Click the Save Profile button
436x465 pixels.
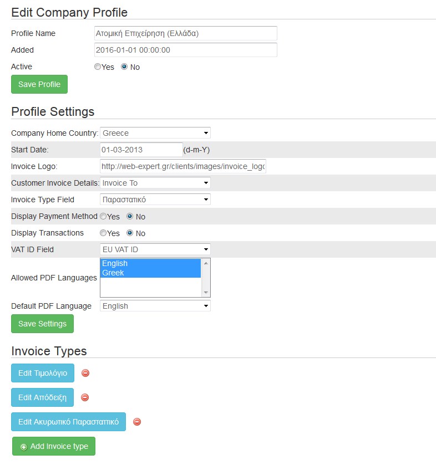coord(39,84)
